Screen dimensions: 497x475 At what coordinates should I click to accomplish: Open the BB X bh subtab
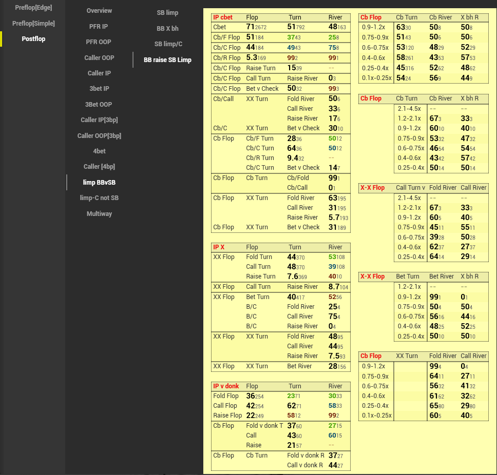pyautogui.click(x=167, y=29)
